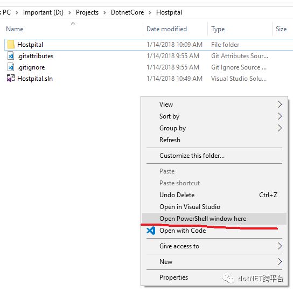The width and height of the screenshot is (293, 292).
Task: Open Properties from the context menu
Action: click(214, 277)
